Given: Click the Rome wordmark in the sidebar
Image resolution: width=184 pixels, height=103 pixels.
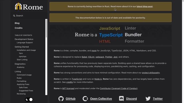Looking at the screenshot, I should [x=33, y=7].
